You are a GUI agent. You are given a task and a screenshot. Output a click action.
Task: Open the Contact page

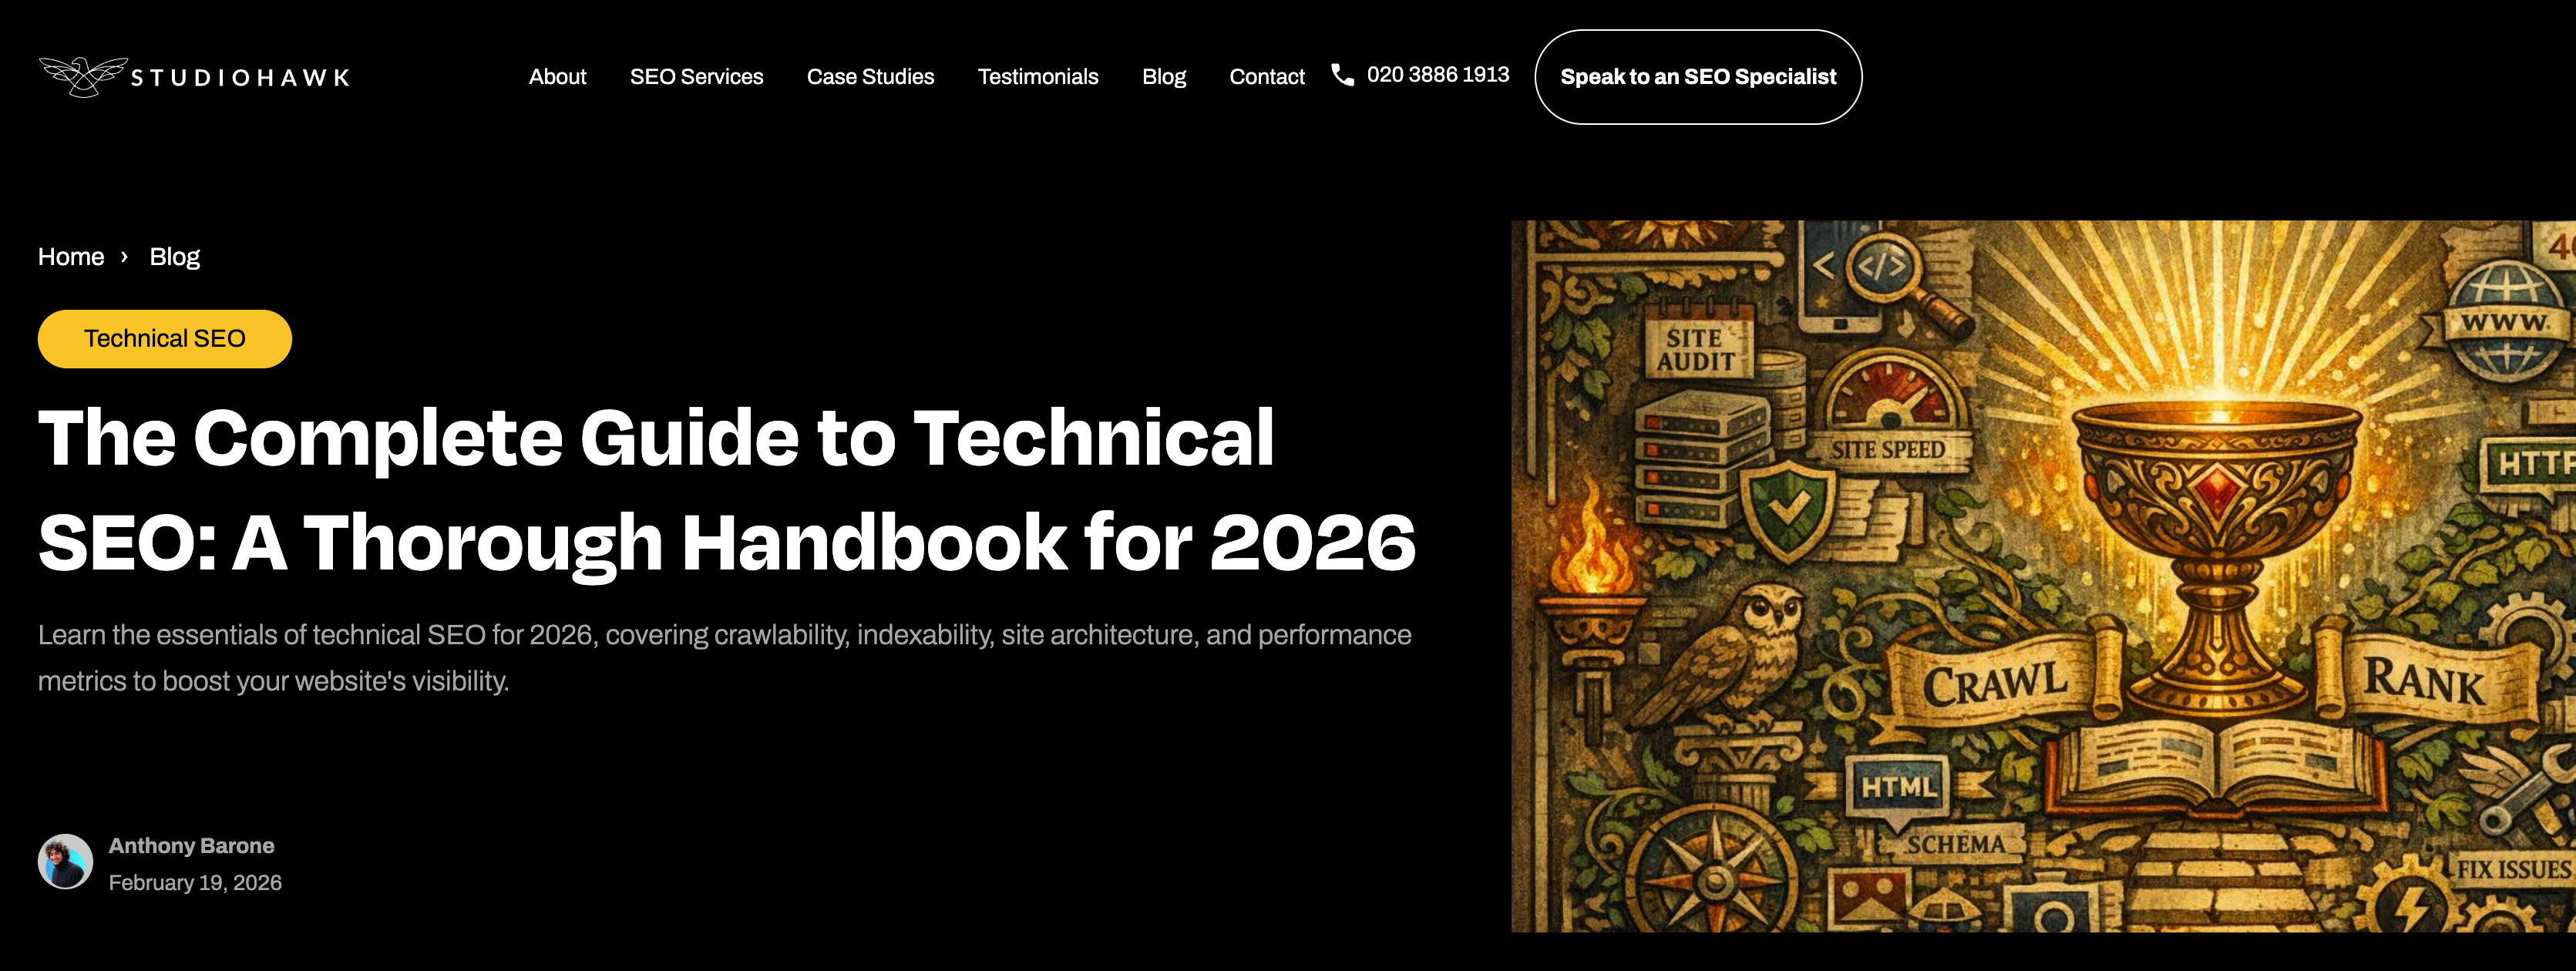pos(1267,76)
